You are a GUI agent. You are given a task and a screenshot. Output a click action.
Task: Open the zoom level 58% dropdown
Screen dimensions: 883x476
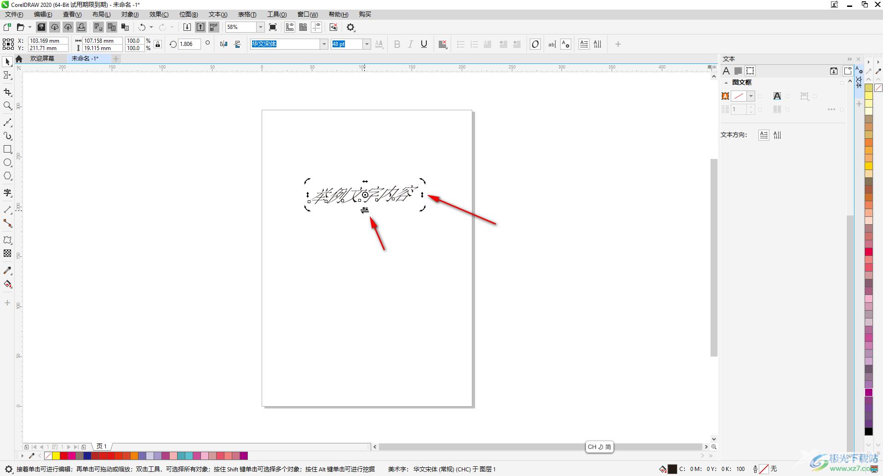click(260, 27)
